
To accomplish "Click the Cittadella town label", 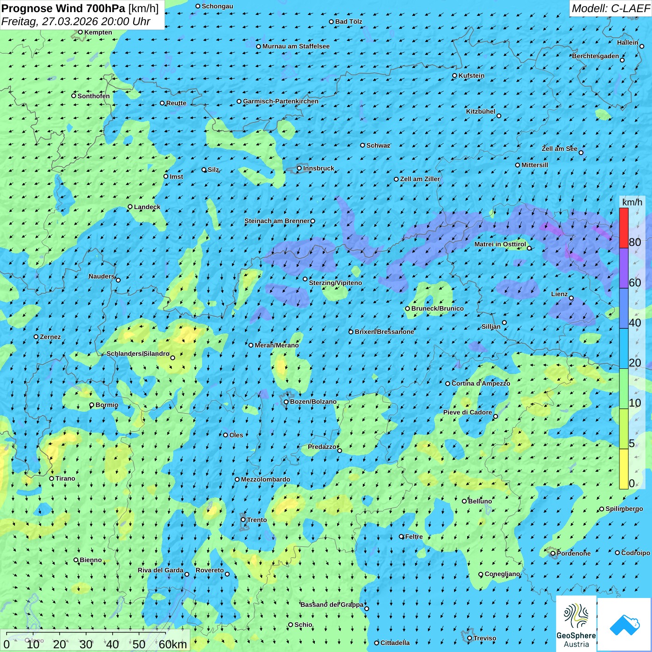I will click(x=395, y=643).
